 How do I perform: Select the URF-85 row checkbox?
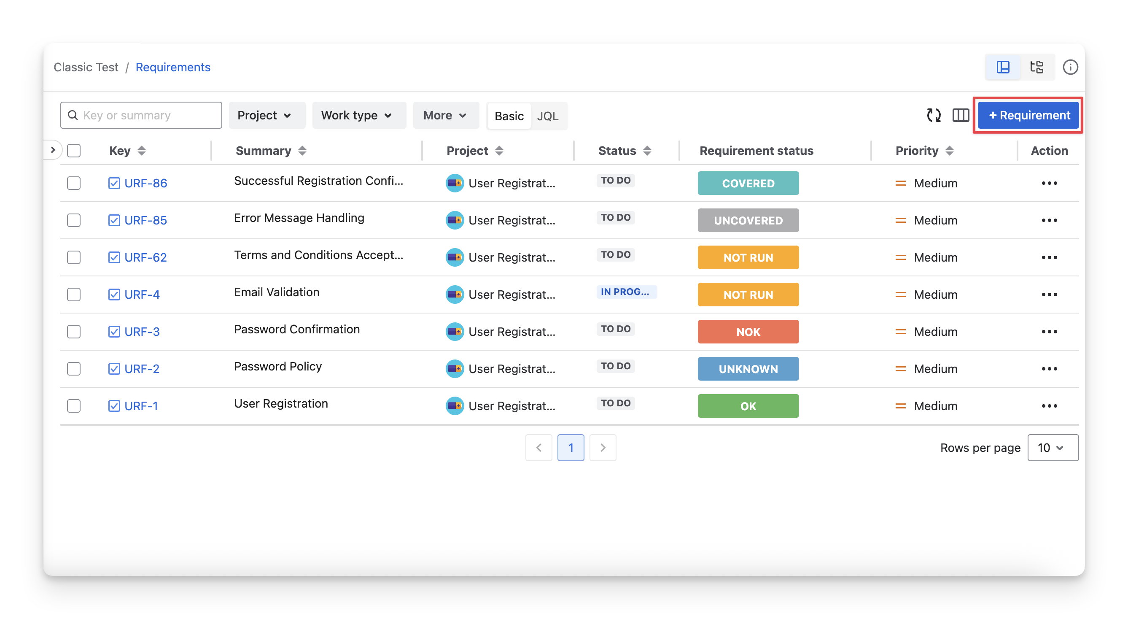(73, 220)
